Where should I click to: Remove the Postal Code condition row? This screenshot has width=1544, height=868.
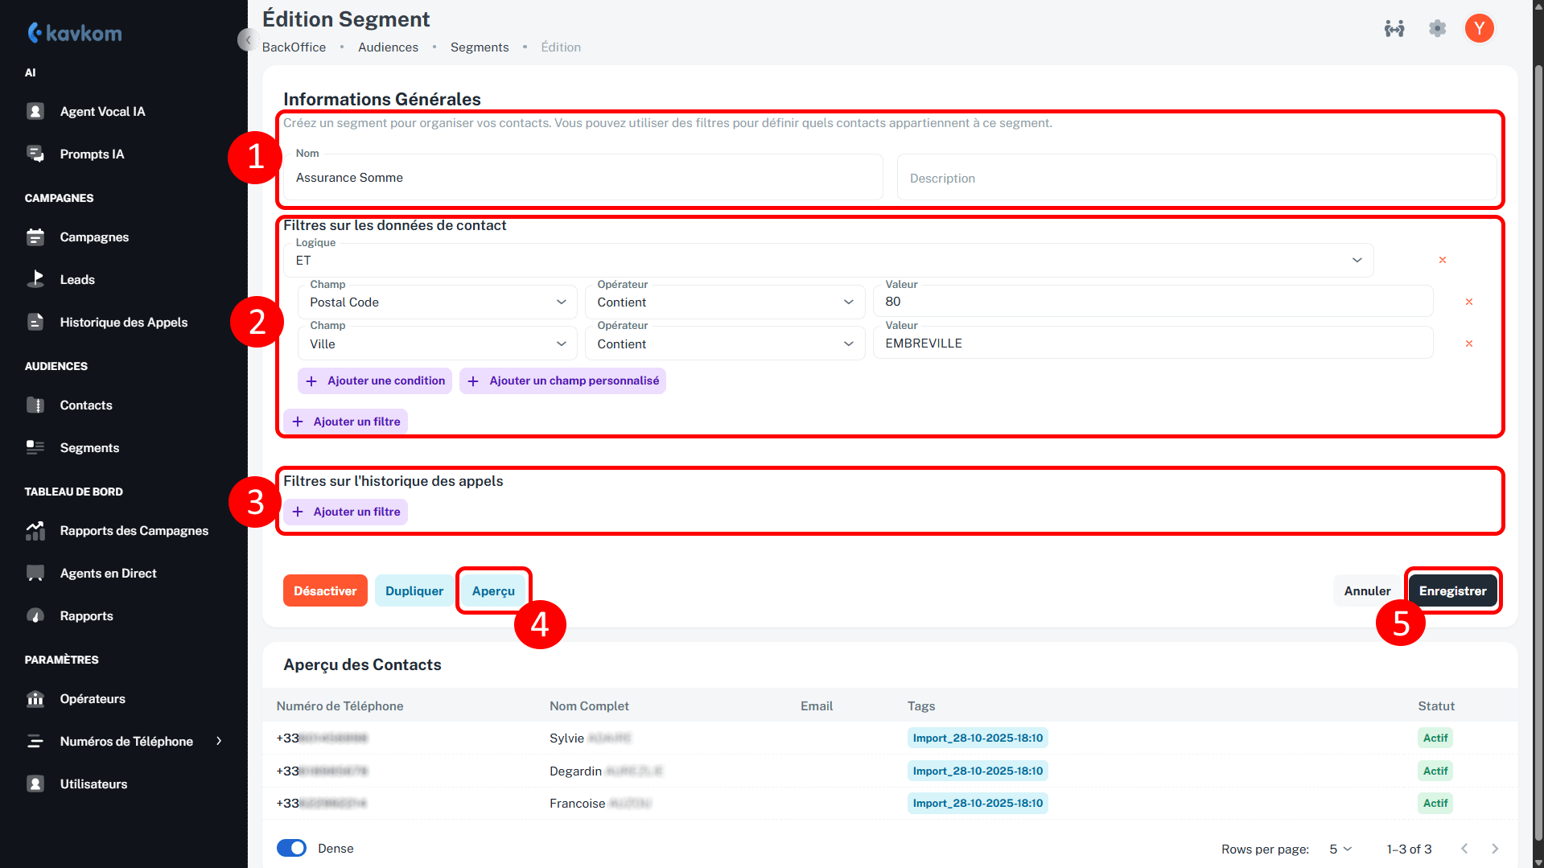[x=1468, y=302]
